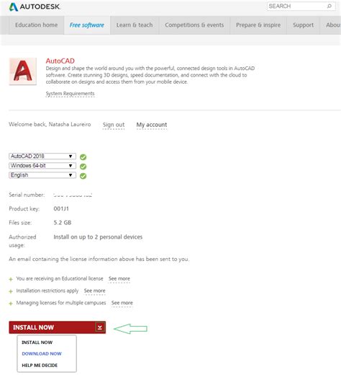Viewport: 341px width, 375px height.
Task: Open the AutoCAD 2018 version dropdown
Action: pyautogui.click(x=42, y=156)
